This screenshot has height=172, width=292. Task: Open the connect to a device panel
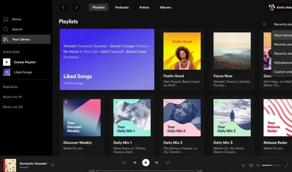[x=251, y=165]
